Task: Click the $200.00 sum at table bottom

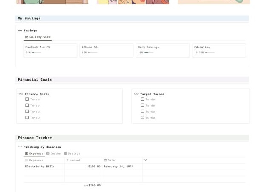Action: pyautogui.click(x=94, y=185)
